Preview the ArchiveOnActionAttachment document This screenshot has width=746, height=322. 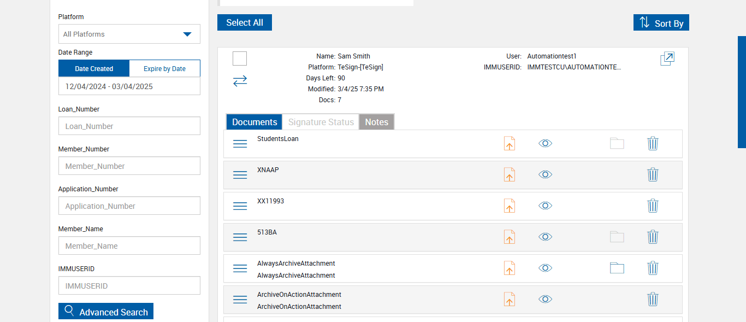[x=545, y=299]
